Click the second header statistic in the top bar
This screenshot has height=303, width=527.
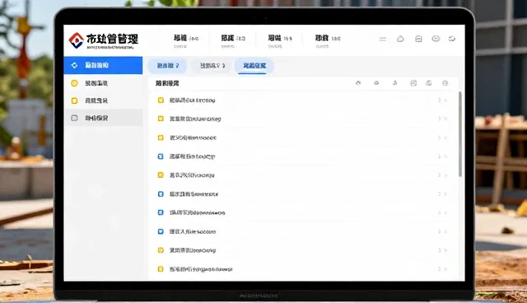233,41
